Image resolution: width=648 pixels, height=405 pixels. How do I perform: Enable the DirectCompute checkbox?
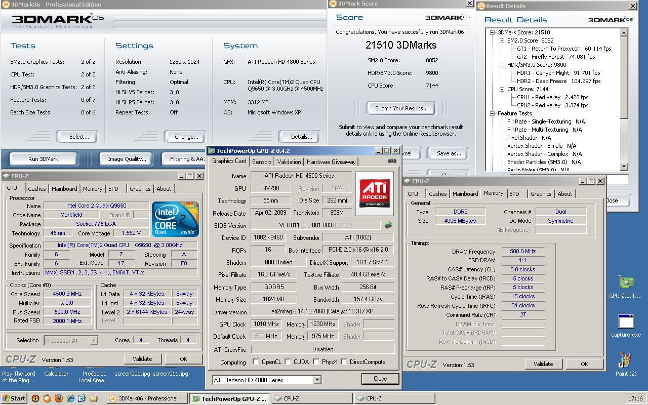coord(344,362)
